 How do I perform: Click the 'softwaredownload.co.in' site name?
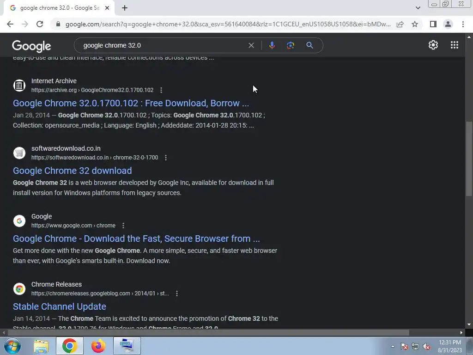click(x=66, y=148)
